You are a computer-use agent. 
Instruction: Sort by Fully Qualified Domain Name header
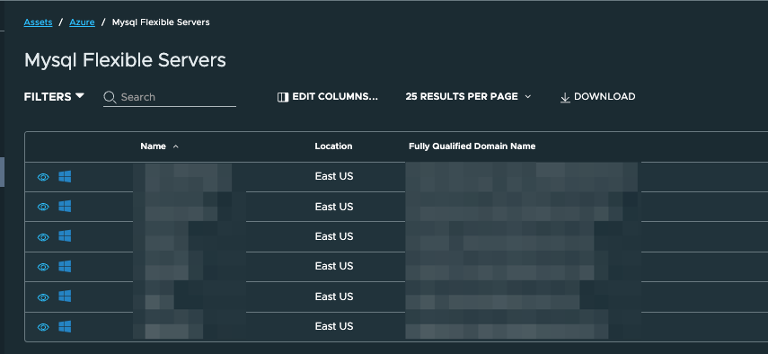coord(472,146)
